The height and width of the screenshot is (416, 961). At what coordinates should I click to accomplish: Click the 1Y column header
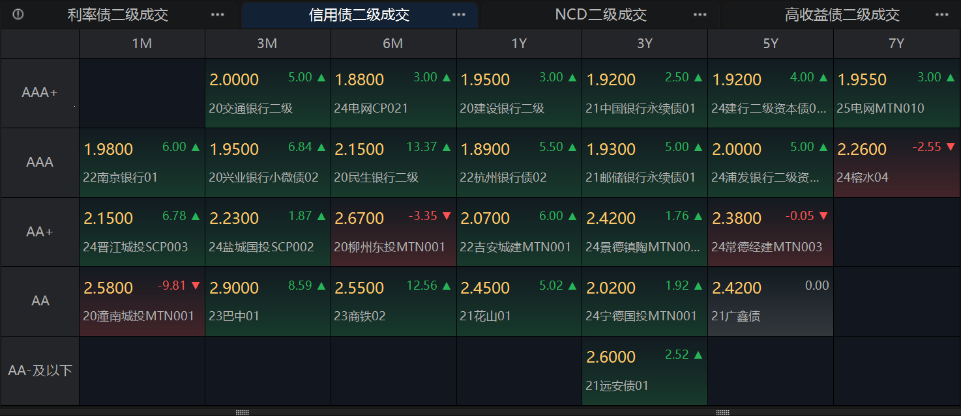click(520, 44)
